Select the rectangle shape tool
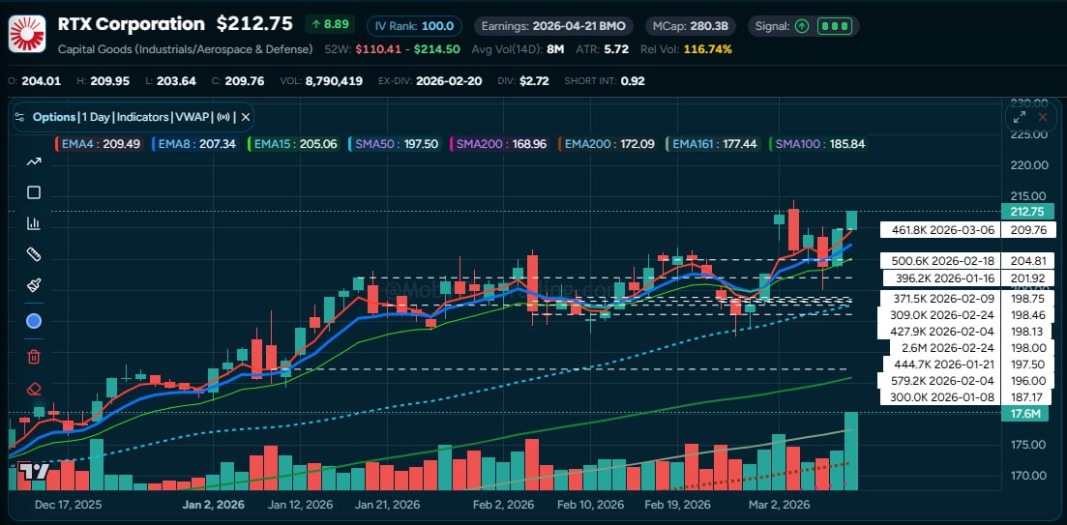Viewport: 1067px width, 525px height. [x=34, y=192]
